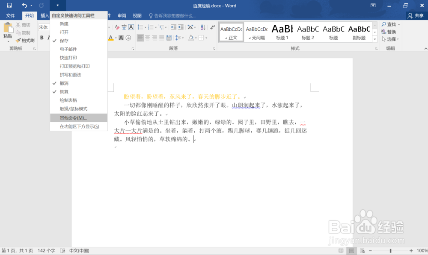Switch to the 插入 ribbon tab
The height and width of the screenshot is (255, 428).
(x=45, y=15)
